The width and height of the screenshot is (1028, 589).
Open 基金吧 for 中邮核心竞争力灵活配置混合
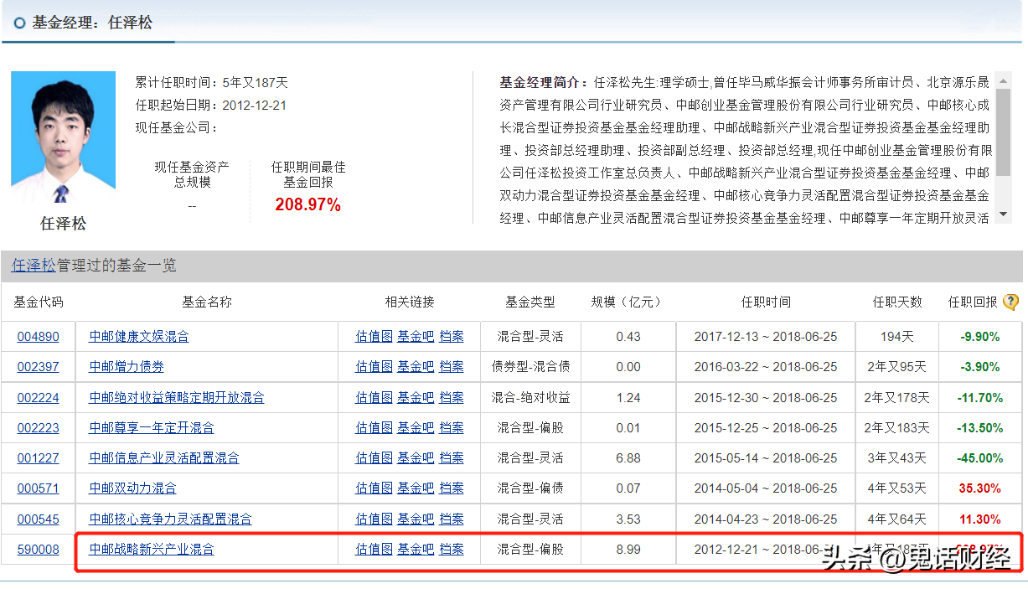(x=416, y=519)
